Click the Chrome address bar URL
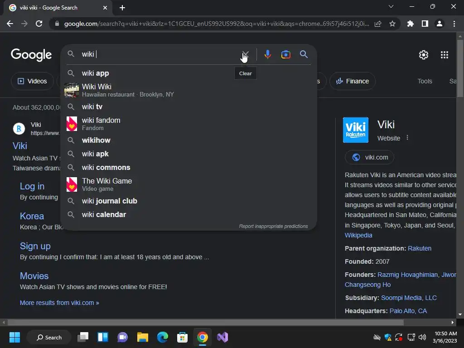 click(x=216, y=24)
